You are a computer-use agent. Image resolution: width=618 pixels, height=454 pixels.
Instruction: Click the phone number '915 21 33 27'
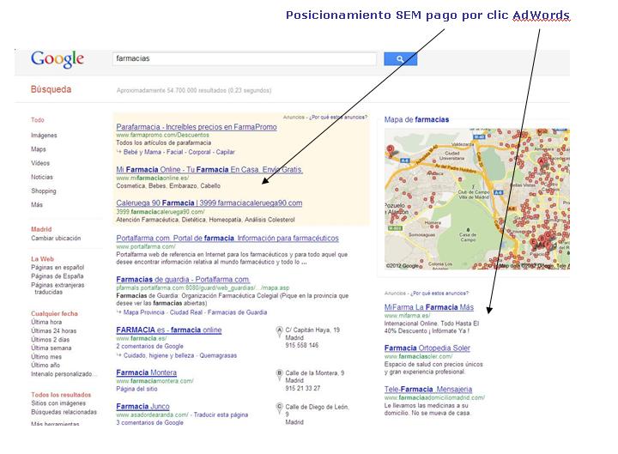click(303, 388)
